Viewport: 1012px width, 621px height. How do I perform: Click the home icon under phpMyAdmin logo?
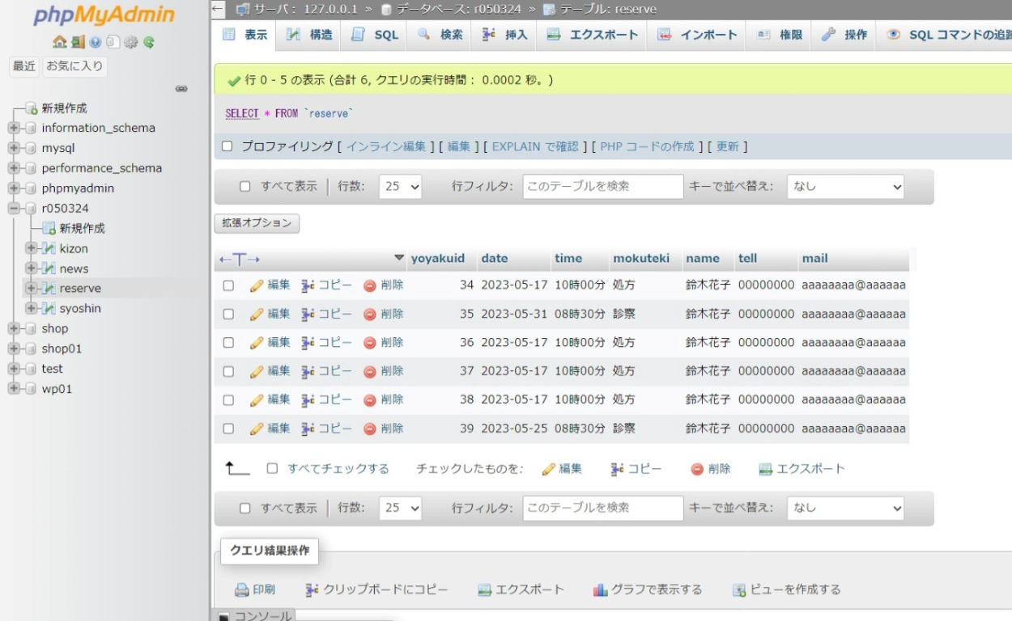click(59, 42)
